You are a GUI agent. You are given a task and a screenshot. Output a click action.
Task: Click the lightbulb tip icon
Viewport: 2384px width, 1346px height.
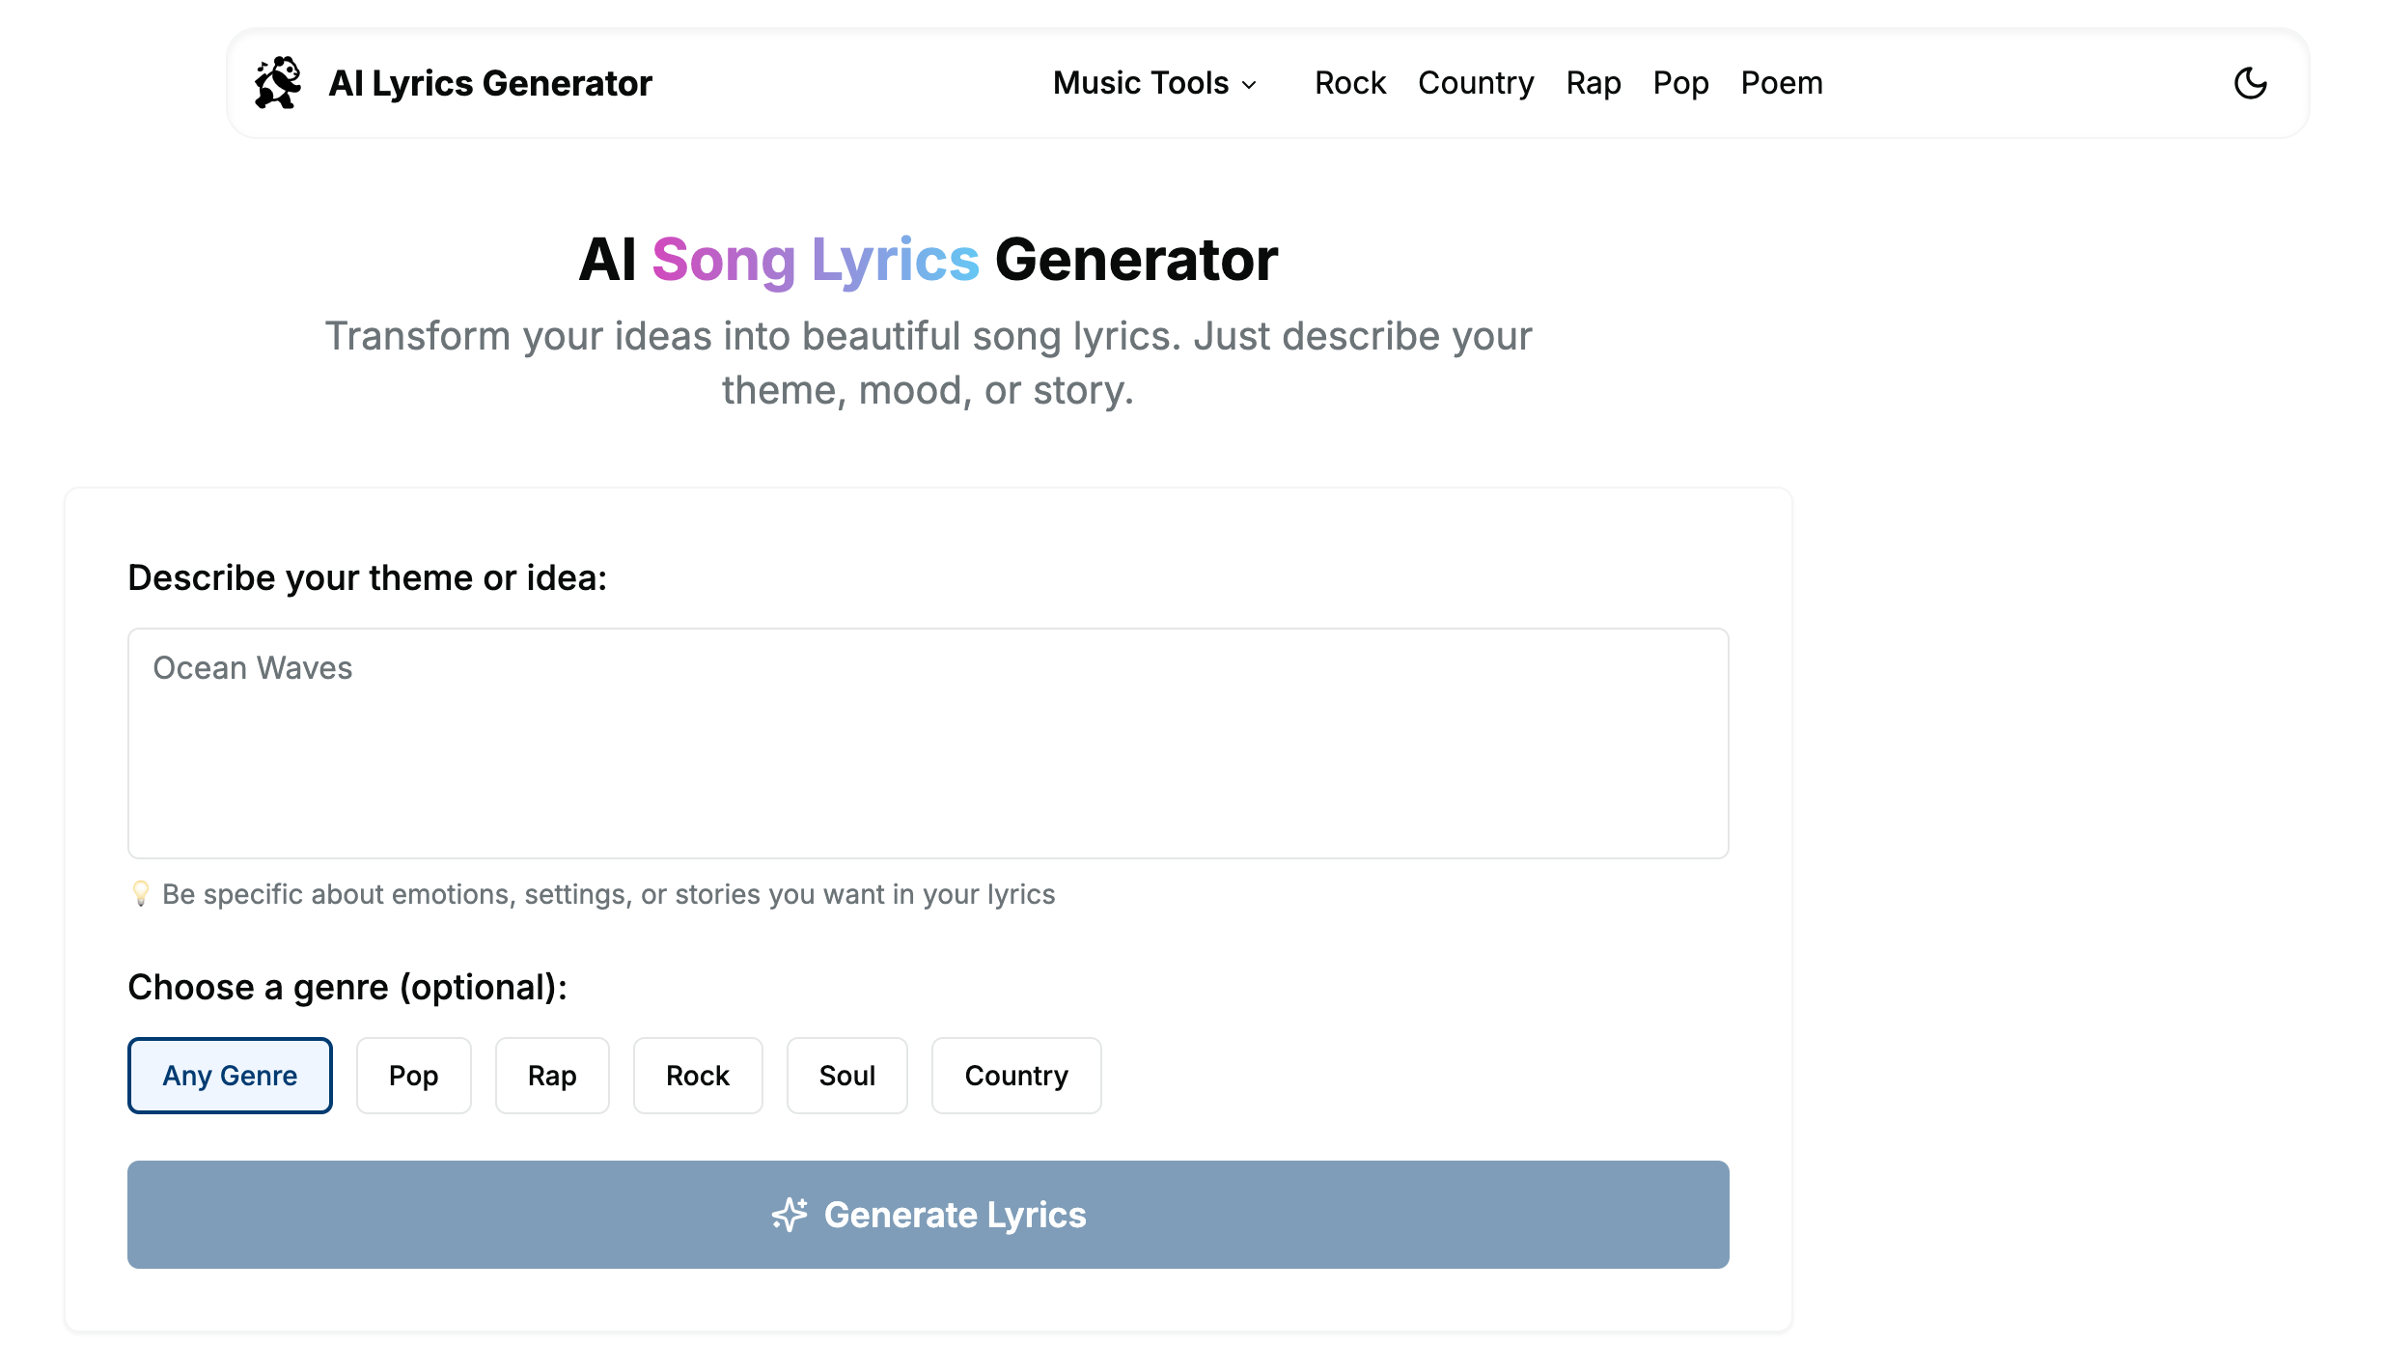click(x=141, y=894)
